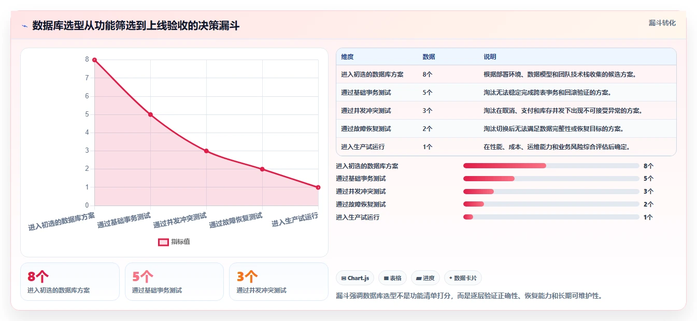Click the lightning icon beside the page title
Viewport: 697px width, 321px height.
[25, 26]
